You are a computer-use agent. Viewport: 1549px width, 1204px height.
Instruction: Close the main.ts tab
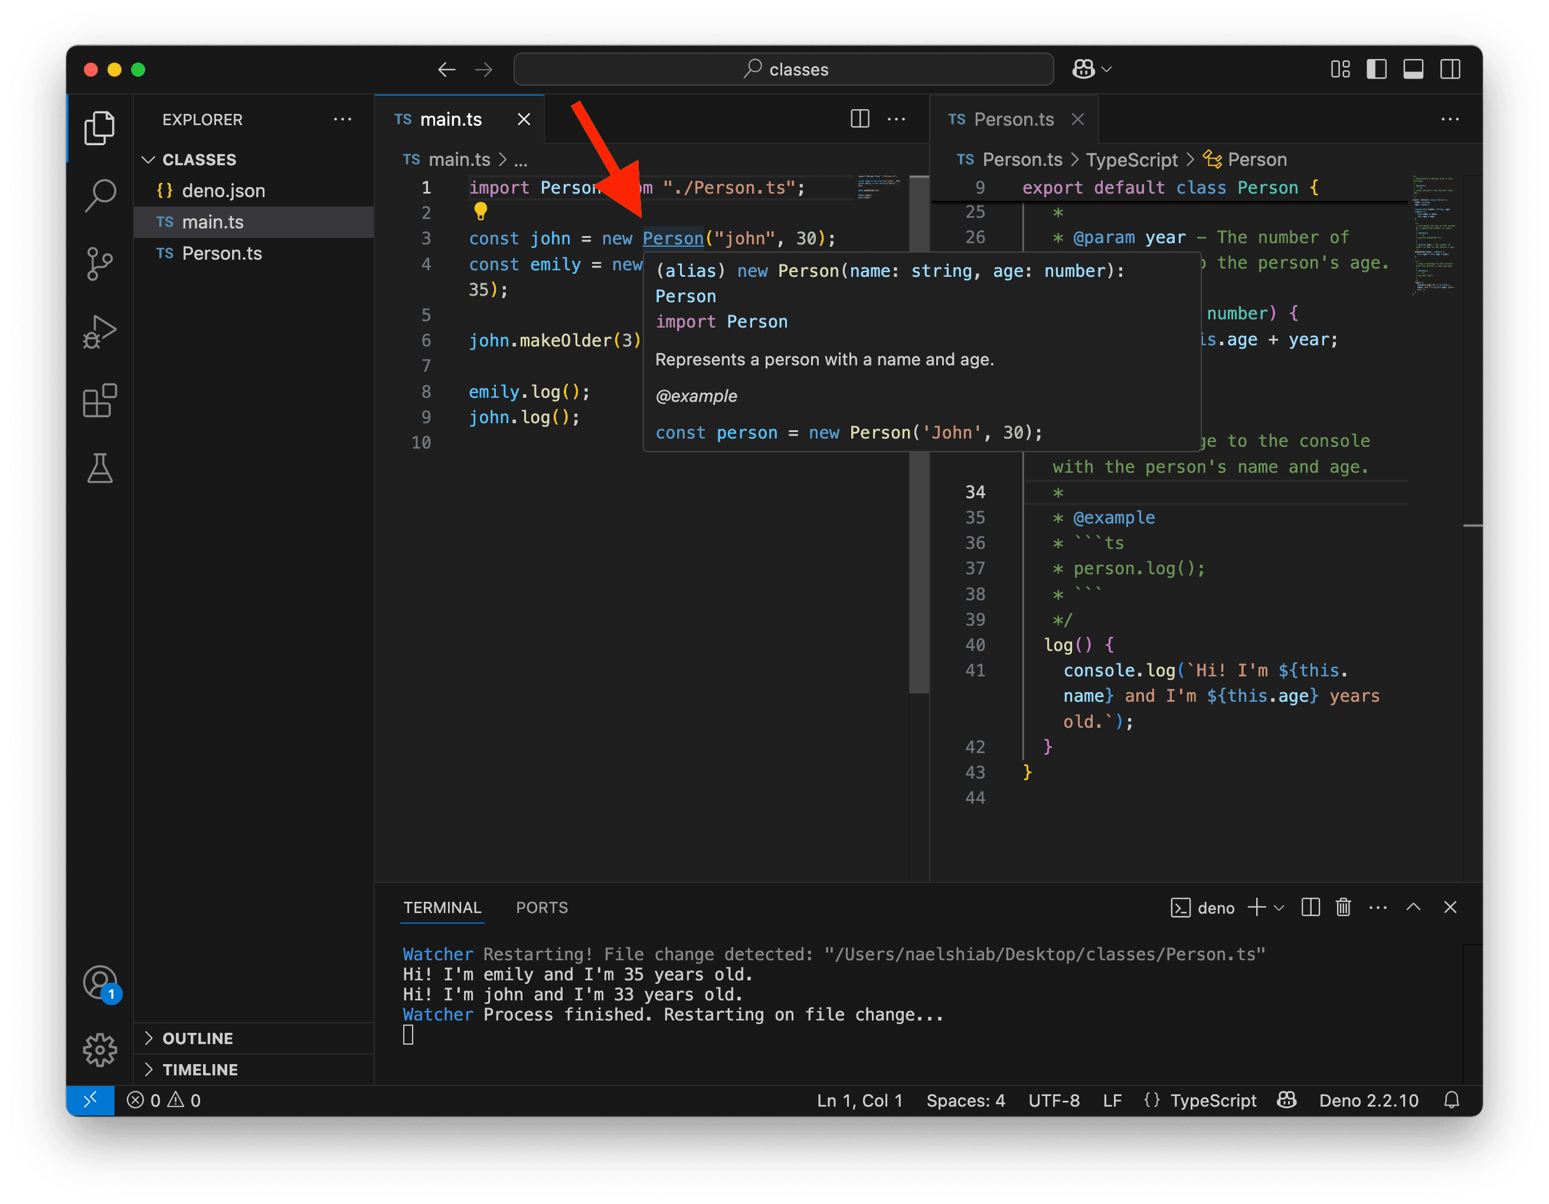click(x=524, y=119)
